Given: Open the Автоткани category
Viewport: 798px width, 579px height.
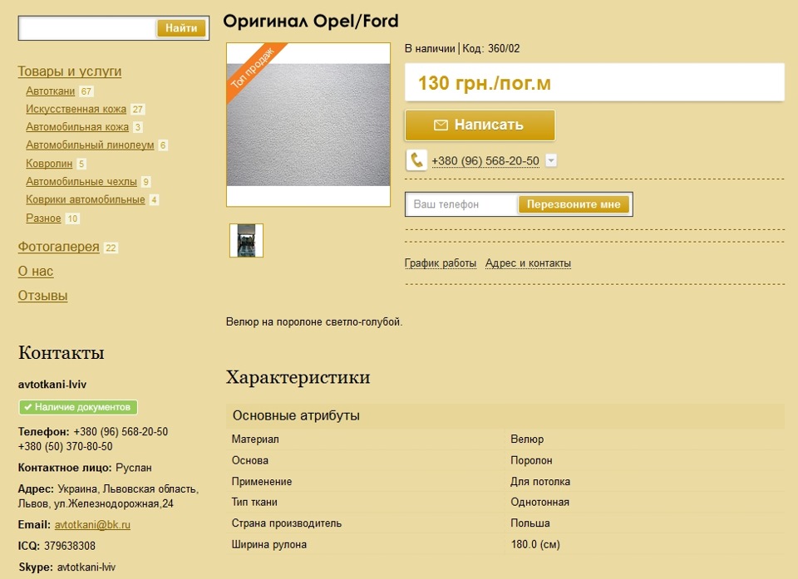Looking at the screenshot, I should point(51,91).
